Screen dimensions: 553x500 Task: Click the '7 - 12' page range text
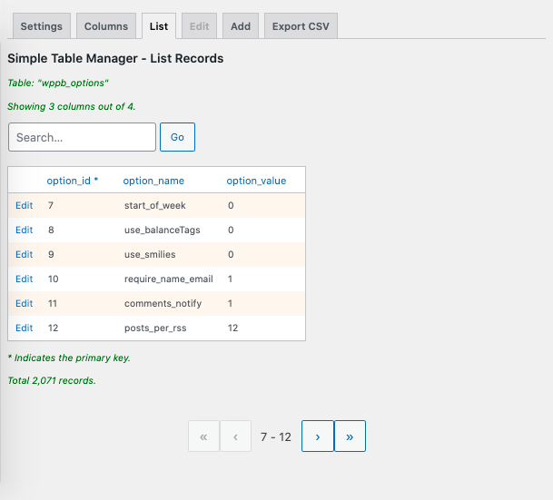click(x=276, y=436)
